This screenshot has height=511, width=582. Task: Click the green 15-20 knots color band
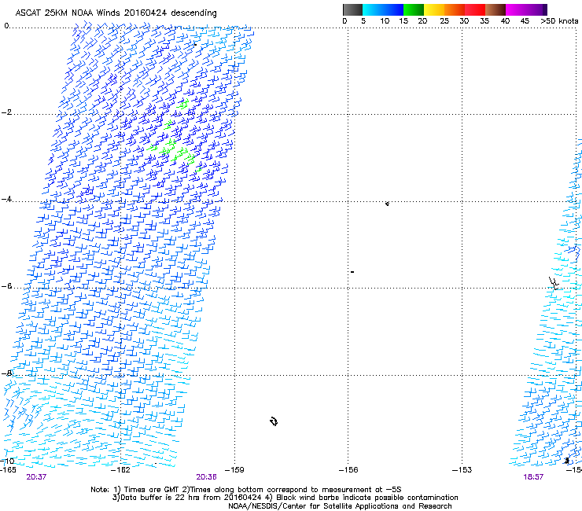414,9
